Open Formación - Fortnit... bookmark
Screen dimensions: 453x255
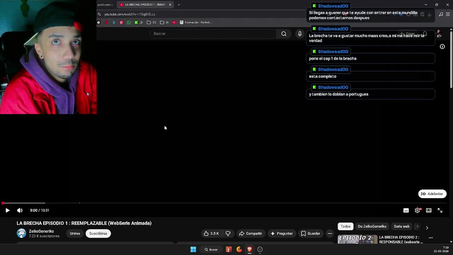click(x=195, y=22)
